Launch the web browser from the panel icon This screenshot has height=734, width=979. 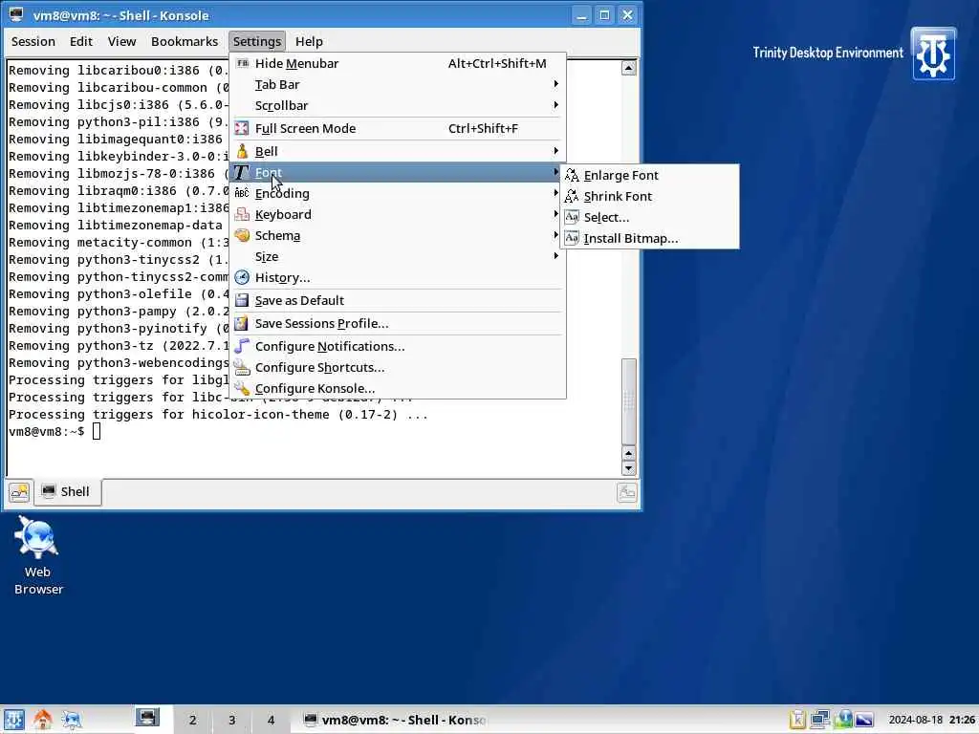pyautogui.click(x=71, y=720)
